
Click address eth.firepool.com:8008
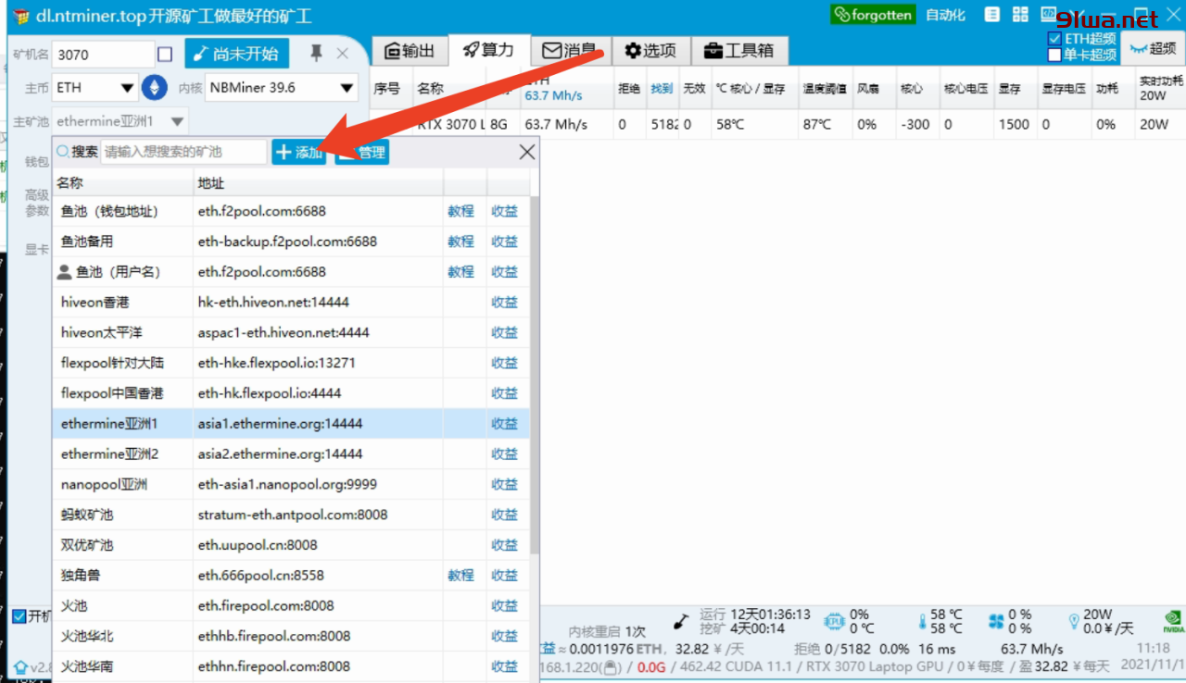[x=266, y=606]
